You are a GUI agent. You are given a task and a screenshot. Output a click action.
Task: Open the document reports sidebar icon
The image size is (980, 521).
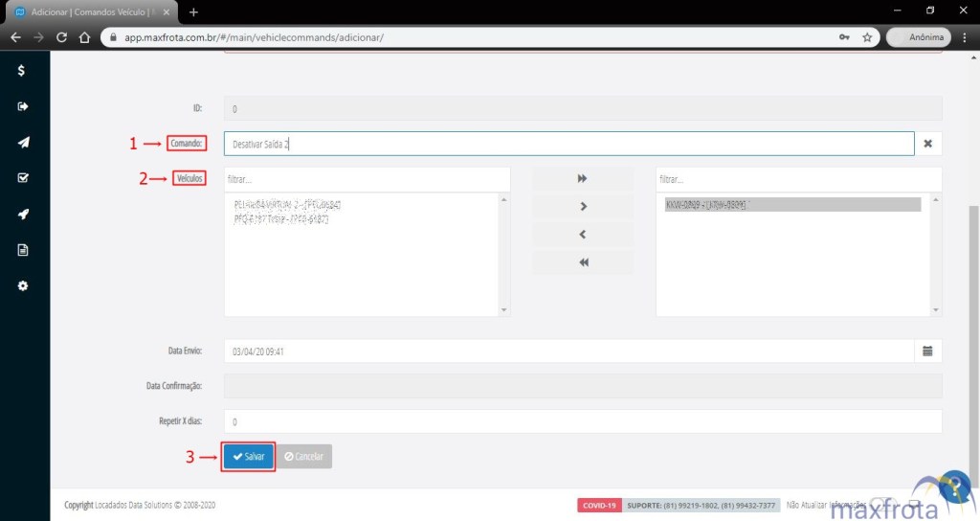tap(23, 250)
